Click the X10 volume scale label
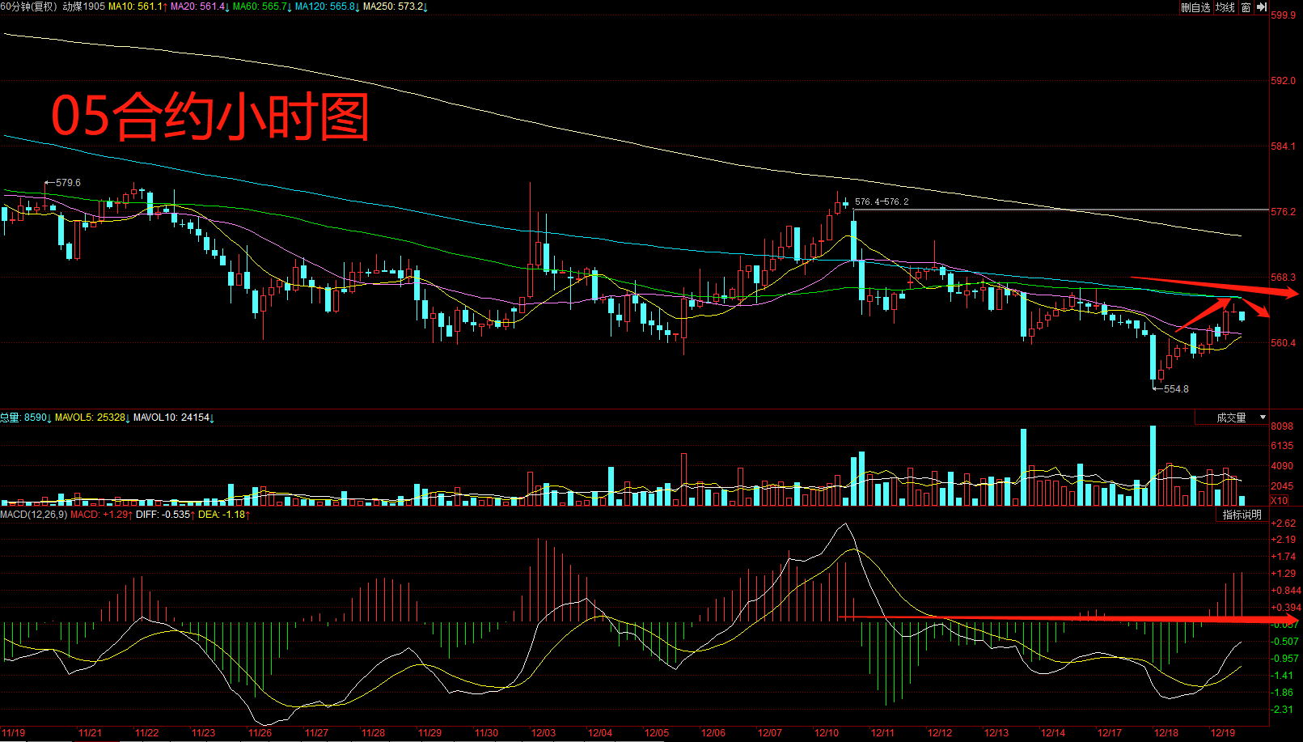The image size is (1303, 742). (1280, 501)
